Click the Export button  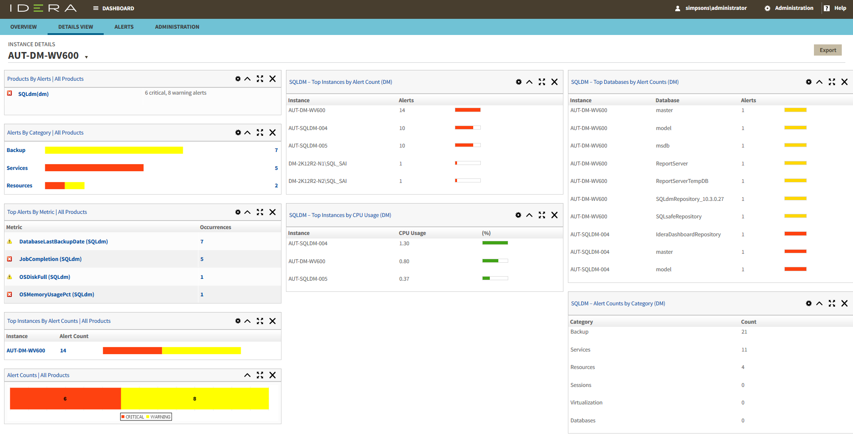827,50
